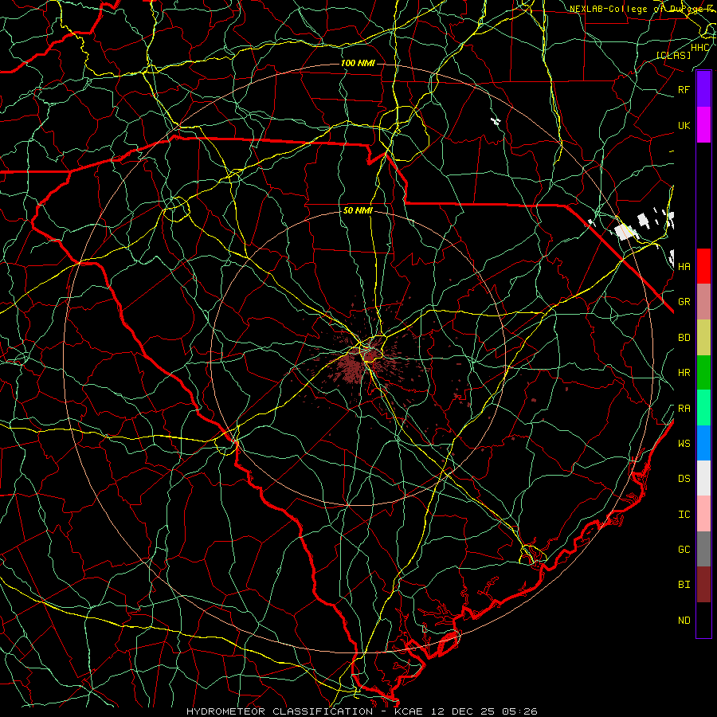The width and height of the screenshot is (717, 717).
Task: Click the "GC" legend label
Action: coord(684,550)
